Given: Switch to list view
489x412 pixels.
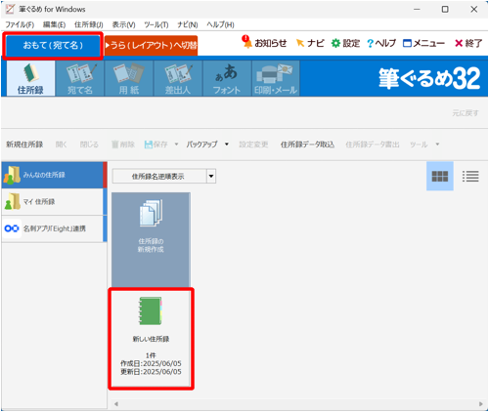Looking at the screenshot, I should pyautogui.click(x=470, y=177).
